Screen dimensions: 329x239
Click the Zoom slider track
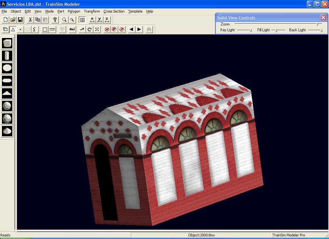pos(276,24)
